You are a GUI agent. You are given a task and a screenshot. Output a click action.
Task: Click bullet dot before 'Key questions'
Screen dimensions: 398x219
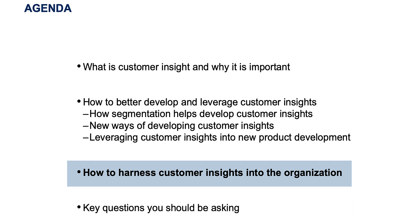tap(79, 207)
